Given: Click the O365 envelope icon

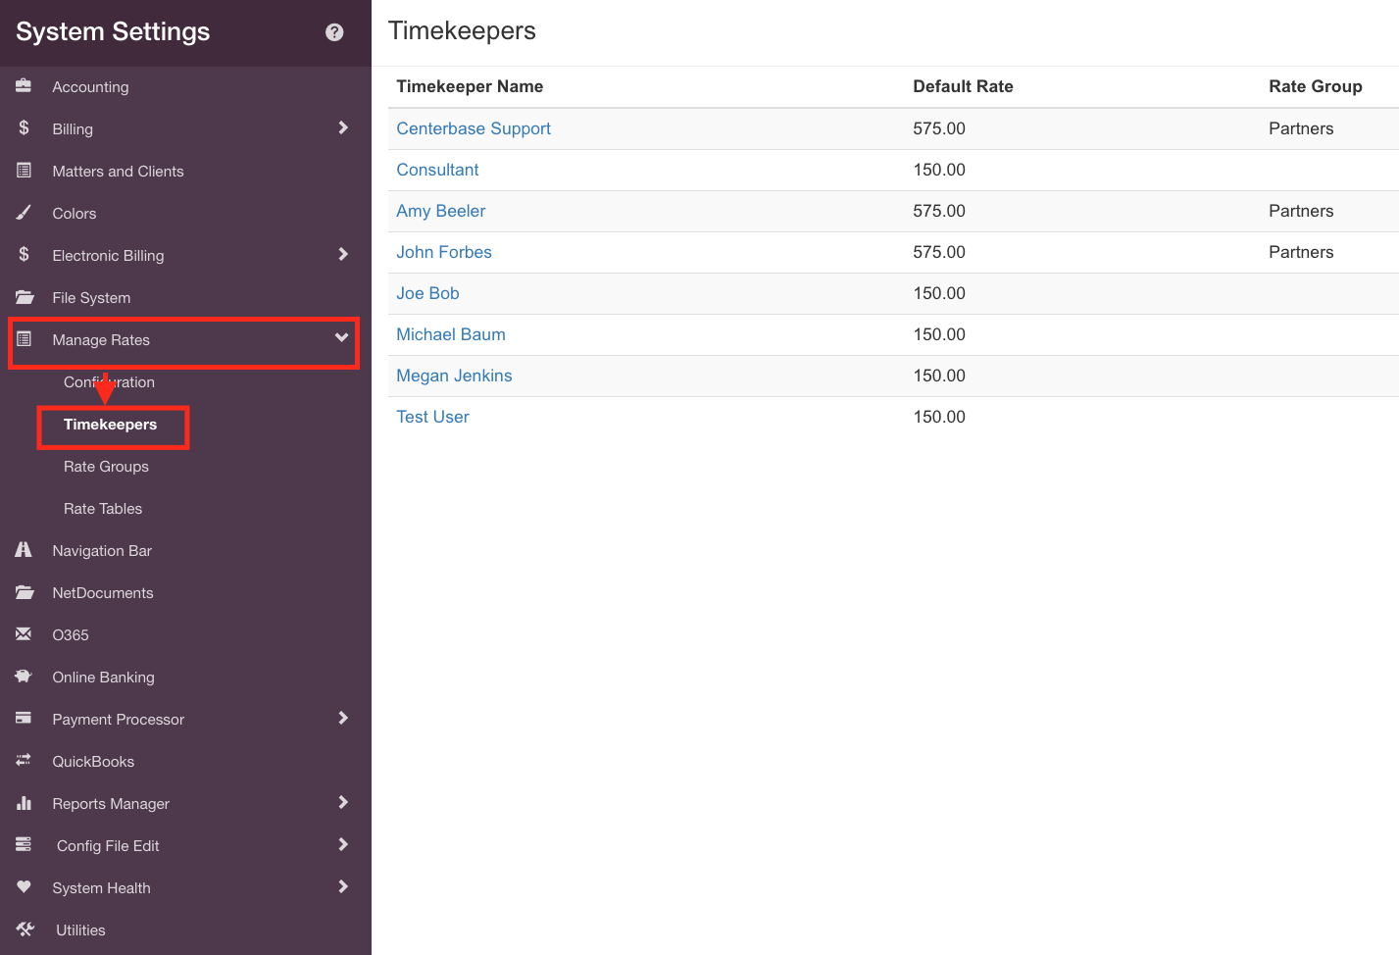Looking at the screenshot, I should click(24, 634).
